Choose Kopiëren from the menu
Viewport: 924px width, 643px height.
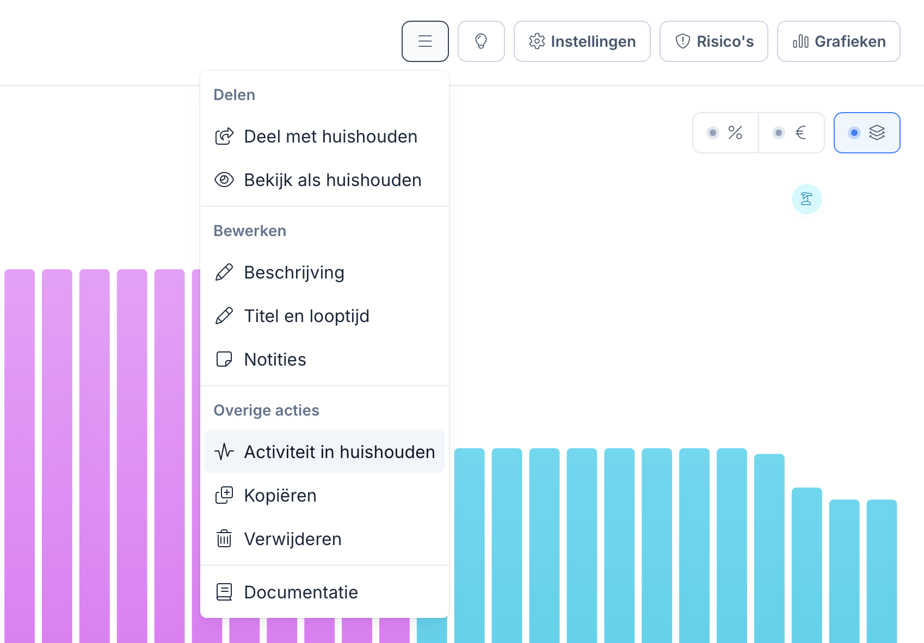(324, 495)
